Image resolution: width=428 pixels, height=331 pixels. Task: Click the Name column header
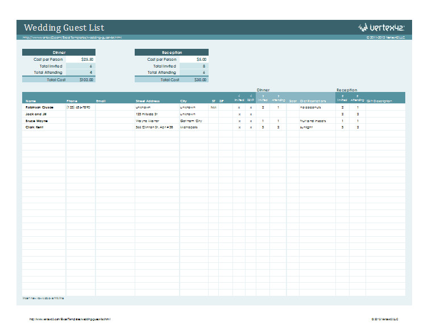pyautogui.click(x=31, y=101)
